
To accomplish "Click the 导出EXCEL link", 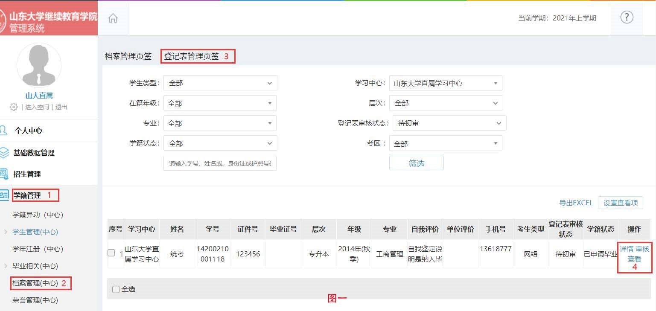I will coord(576,203).
